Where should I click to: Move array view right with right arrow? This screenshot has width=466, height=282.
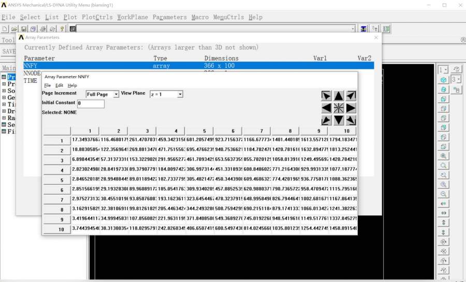(351, 108)
